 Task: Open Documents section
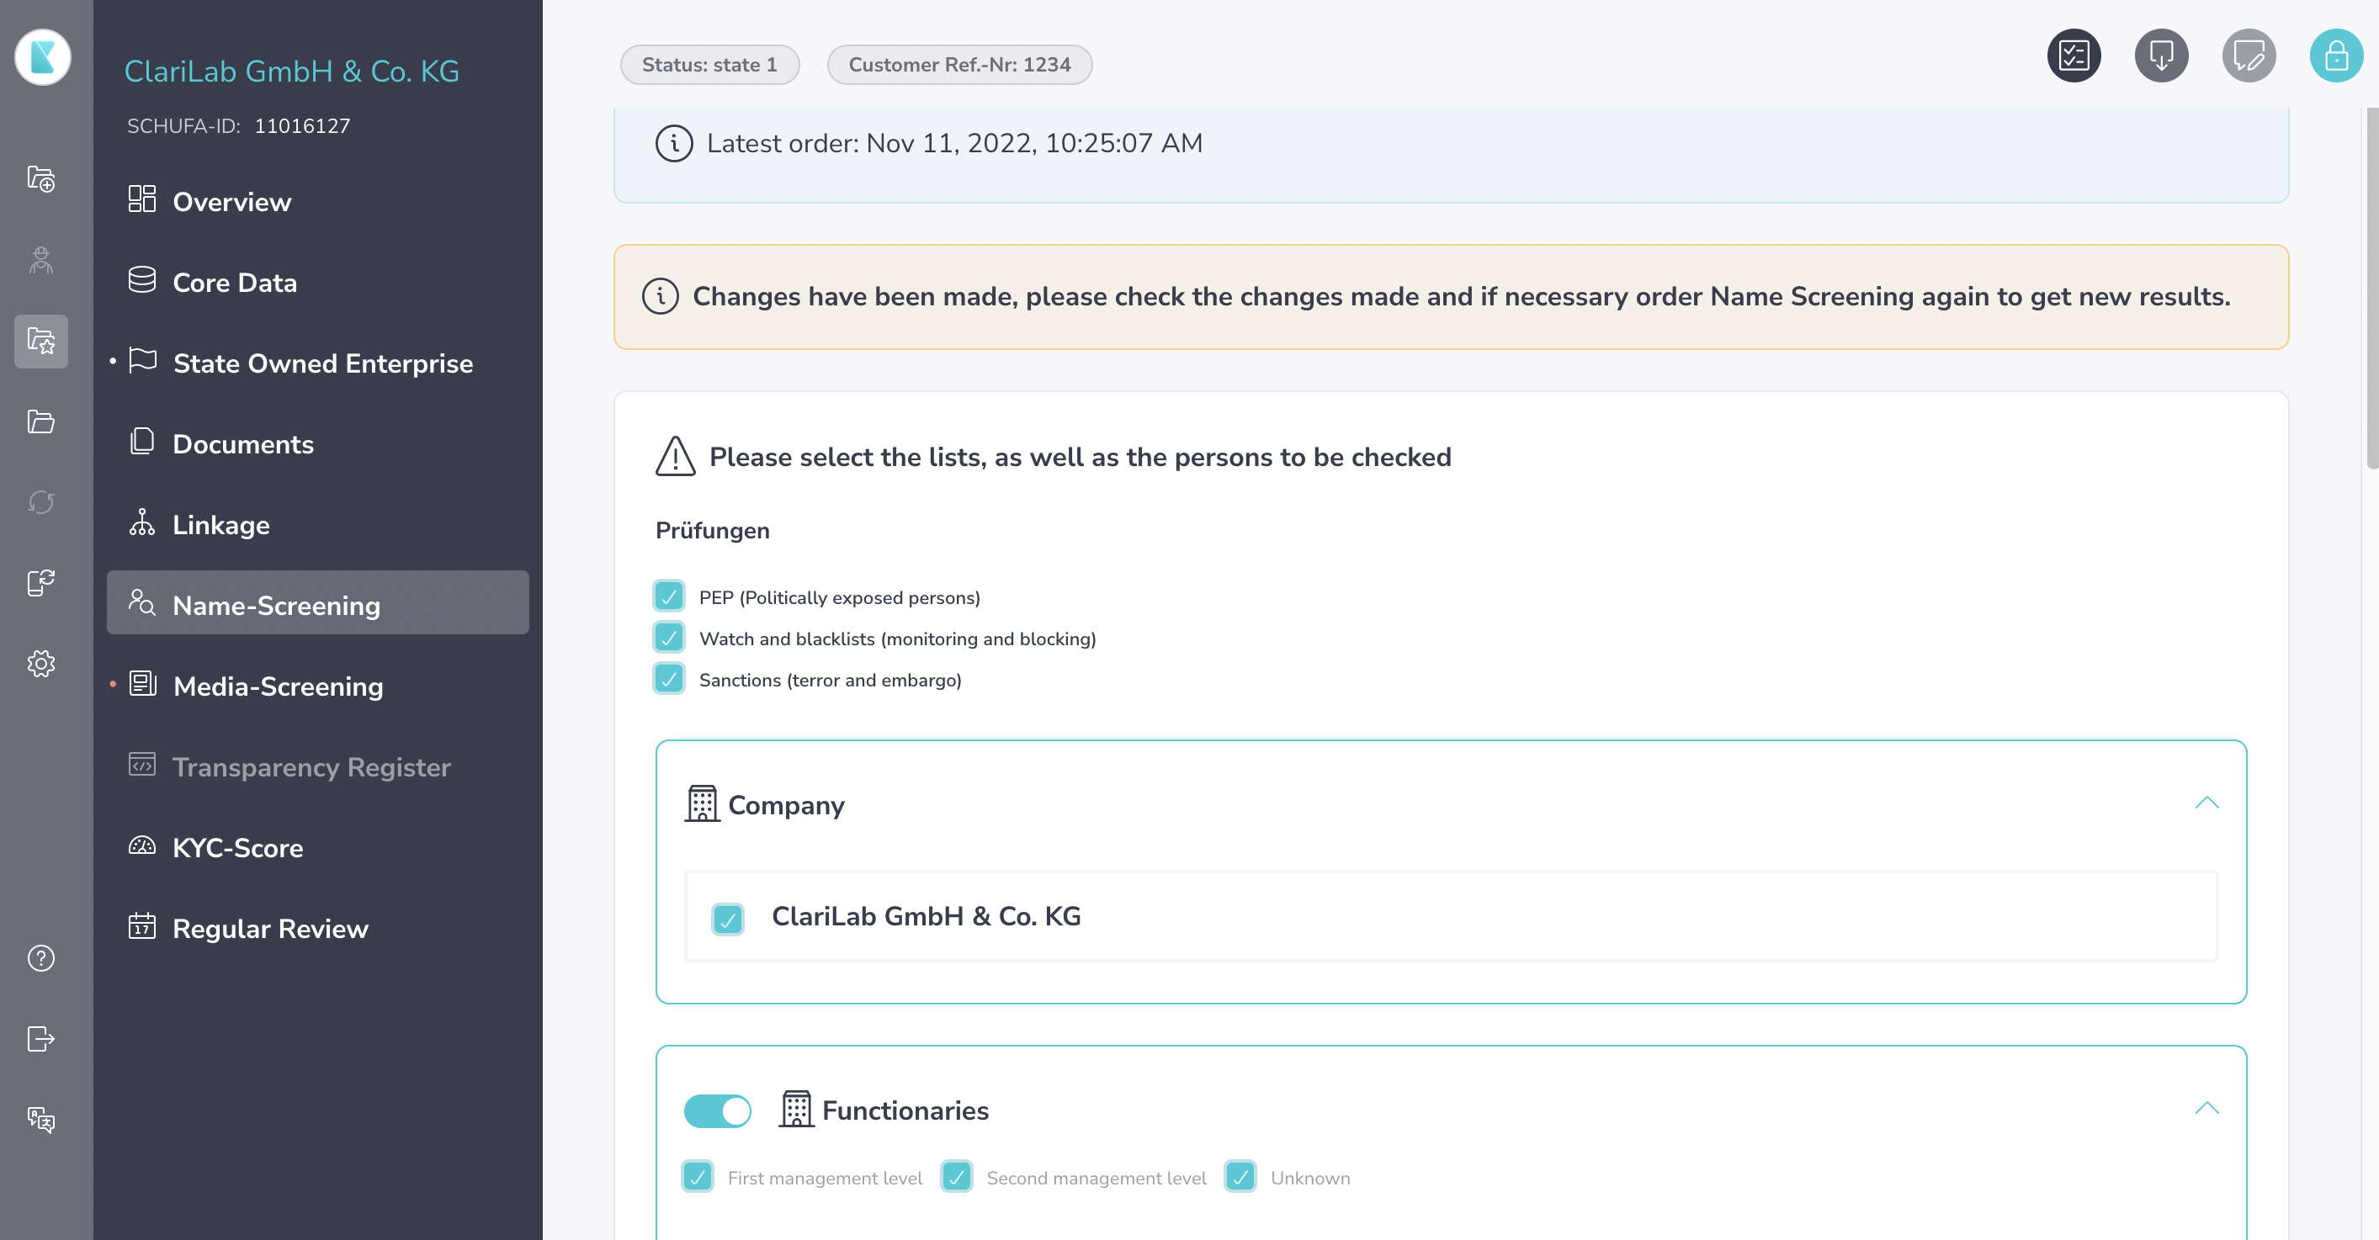(318, 443)
